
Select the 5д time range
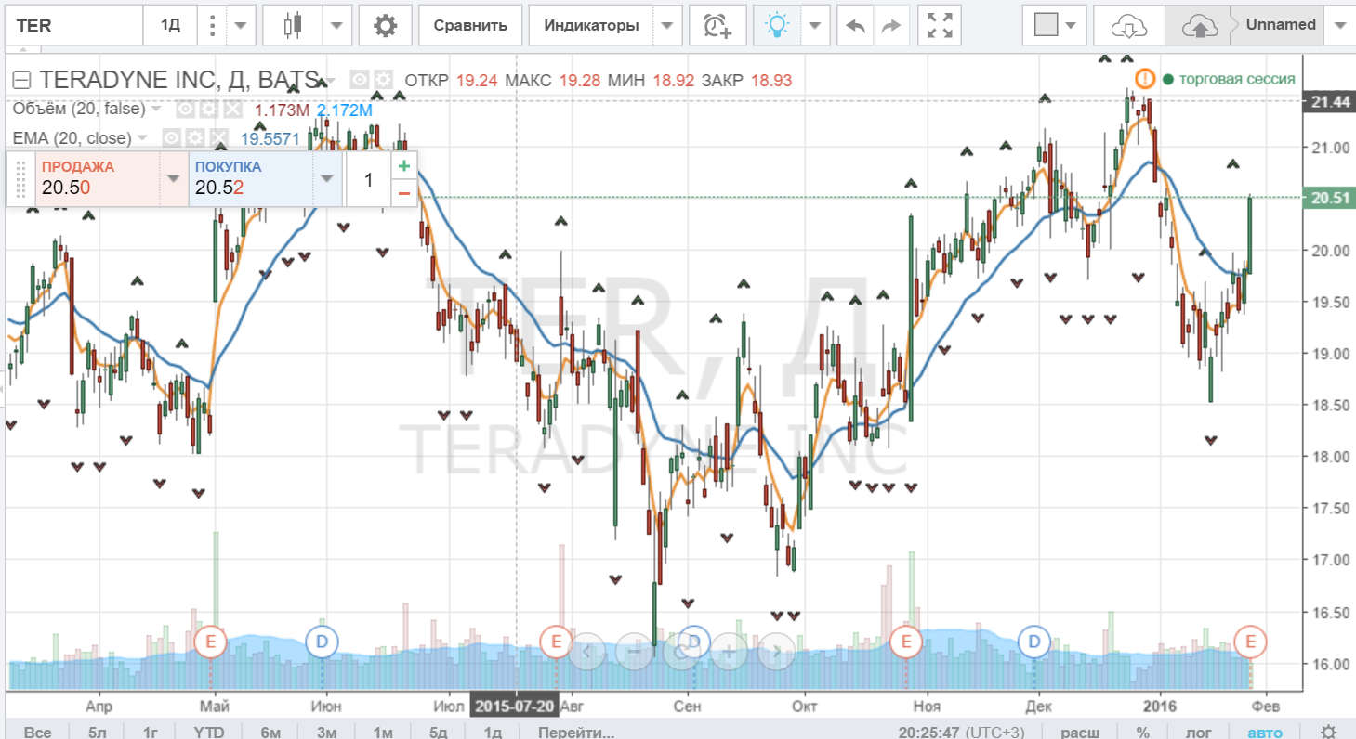[439, 732]
